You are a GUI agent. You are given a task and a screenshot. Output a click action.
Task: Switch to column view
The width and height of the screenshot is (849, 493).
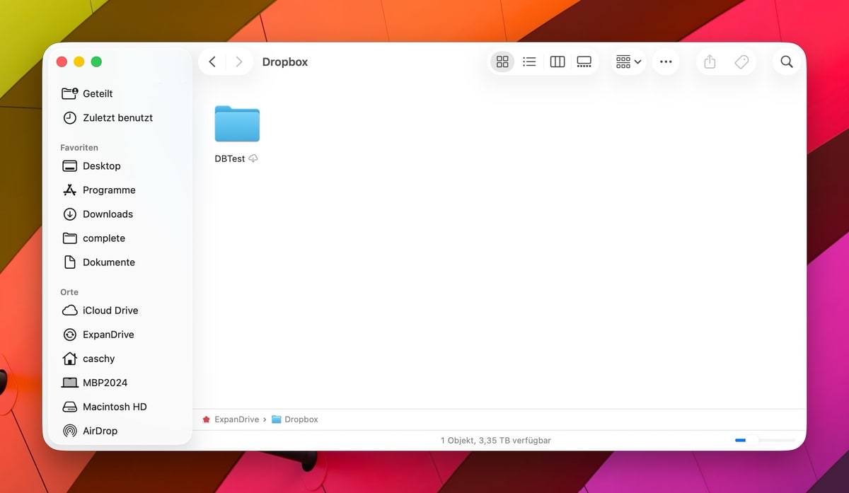pyautogui.click(x=558, y=62)
